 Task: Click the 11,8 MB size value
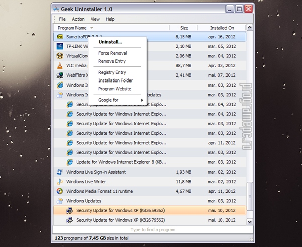(x=183, y=182)
